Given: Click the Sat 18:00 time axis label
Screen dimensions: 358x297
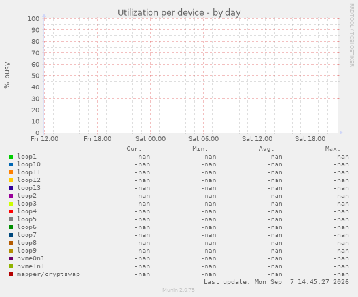Looking at the screenshot, I should click(x=310, y=138).
